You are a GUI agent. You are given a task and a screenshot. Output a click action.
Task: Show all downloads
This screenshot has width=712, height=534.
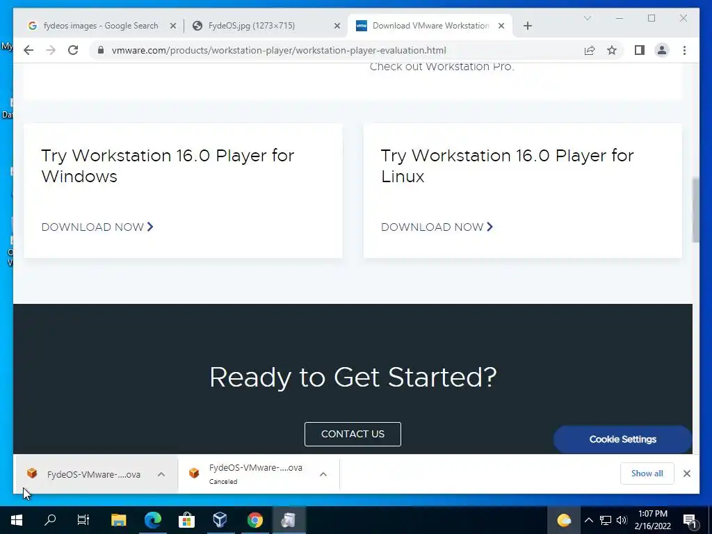click(647, 473)
